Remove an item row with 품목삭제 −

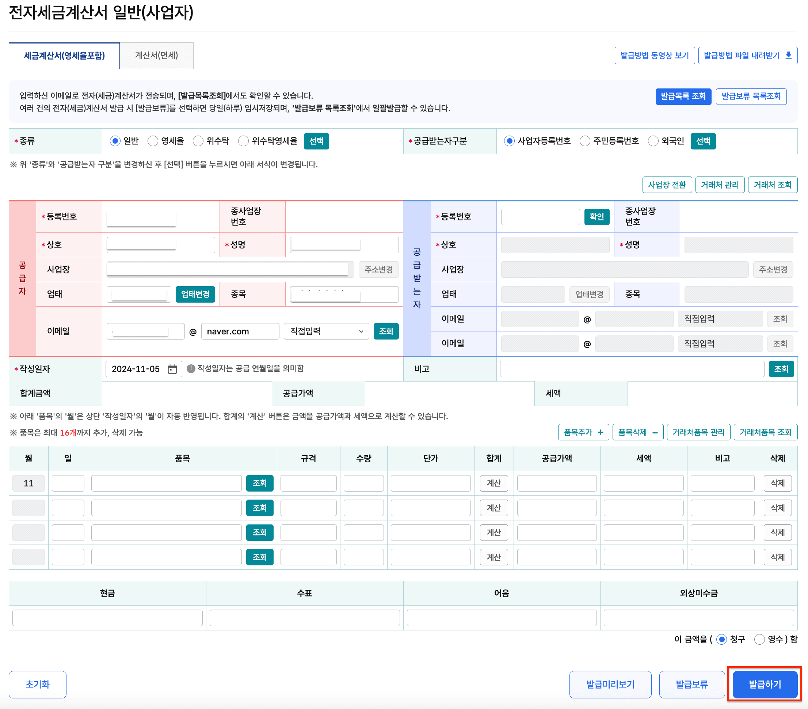click(x=638, y=432)
